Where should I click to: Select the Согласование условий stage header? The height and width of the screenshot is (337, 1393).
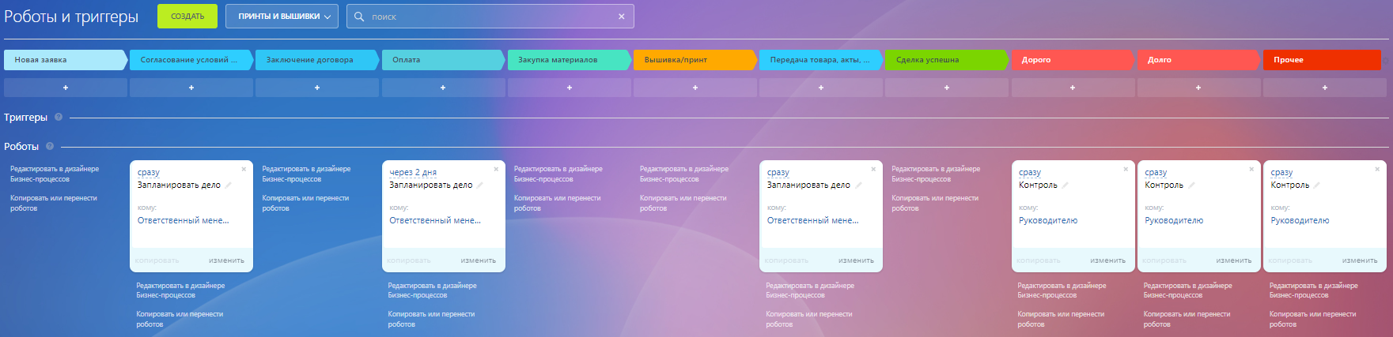191,60
